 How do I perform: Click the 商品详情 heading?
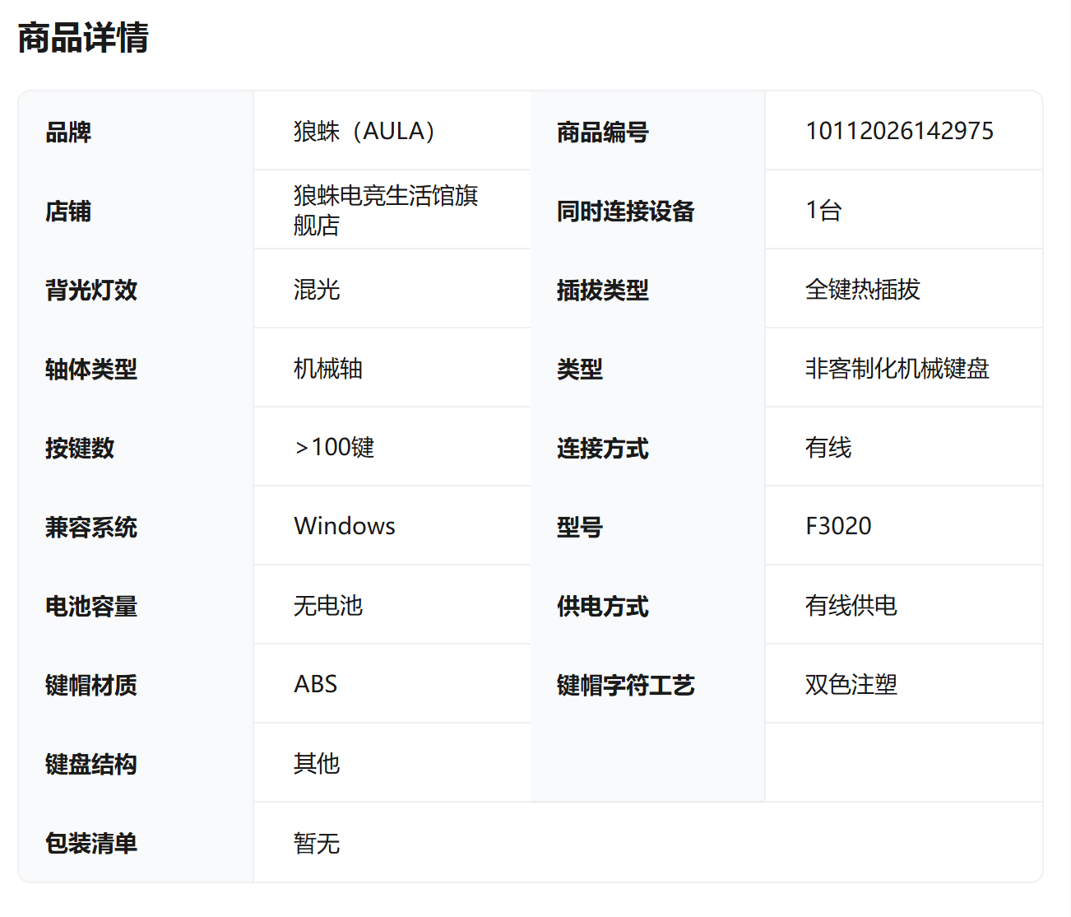coord(83,38)
